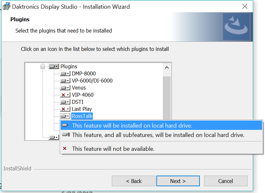Image resolution: width=265 pixels, height=193 pixels.
Task: Select the RossTalk tree item label
Action: click(x=82, y=116)
